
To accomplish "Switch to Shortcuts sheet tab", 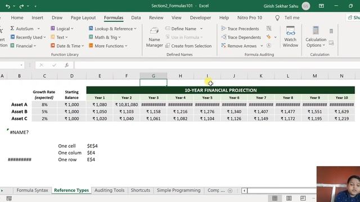I will (140, 190).
